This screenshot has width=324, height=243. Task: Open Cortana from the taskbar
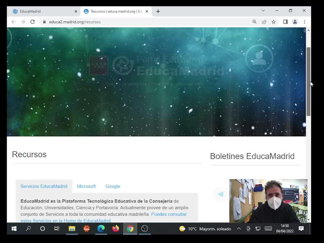(x=43, y=228)
